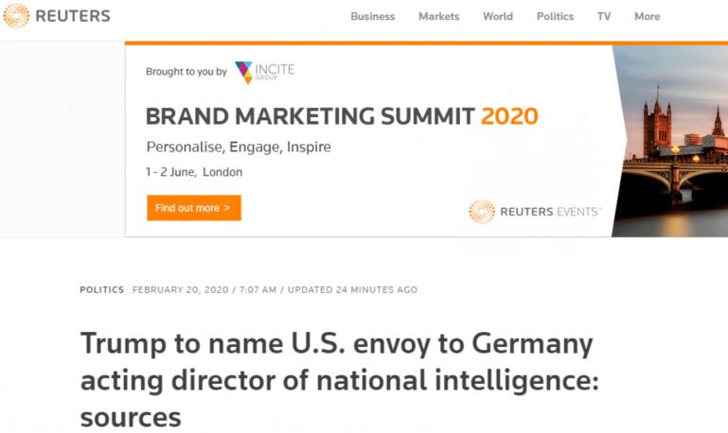Click the REUTERS wordmark in header
The height and width of the screenshot is (433, 728).
[73, 16]
